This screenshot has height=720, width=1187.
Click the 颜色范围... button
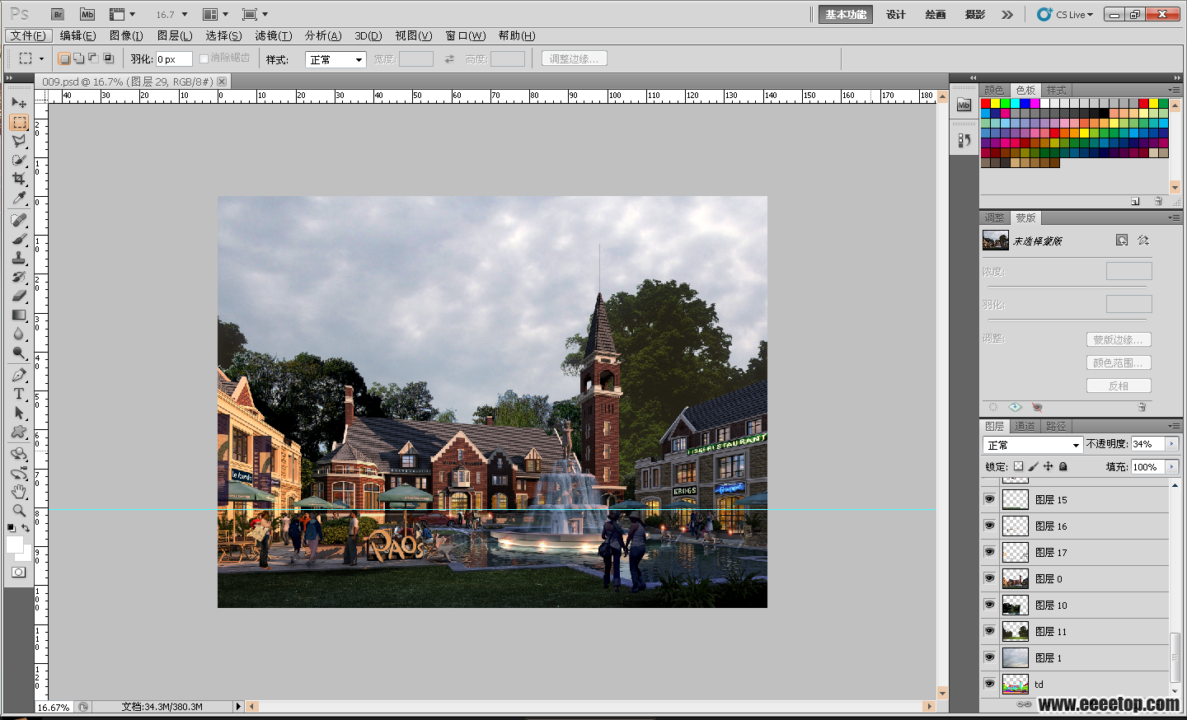click(x=1119, y=362)
